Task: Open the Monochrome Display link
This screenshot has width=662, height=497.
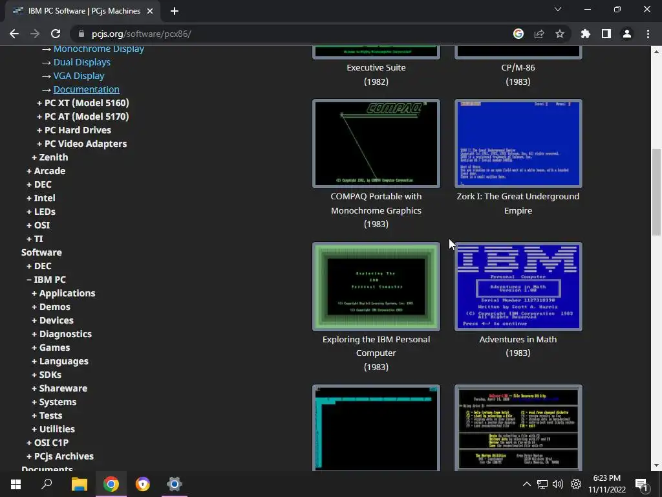Action: (x=99, y=49)
